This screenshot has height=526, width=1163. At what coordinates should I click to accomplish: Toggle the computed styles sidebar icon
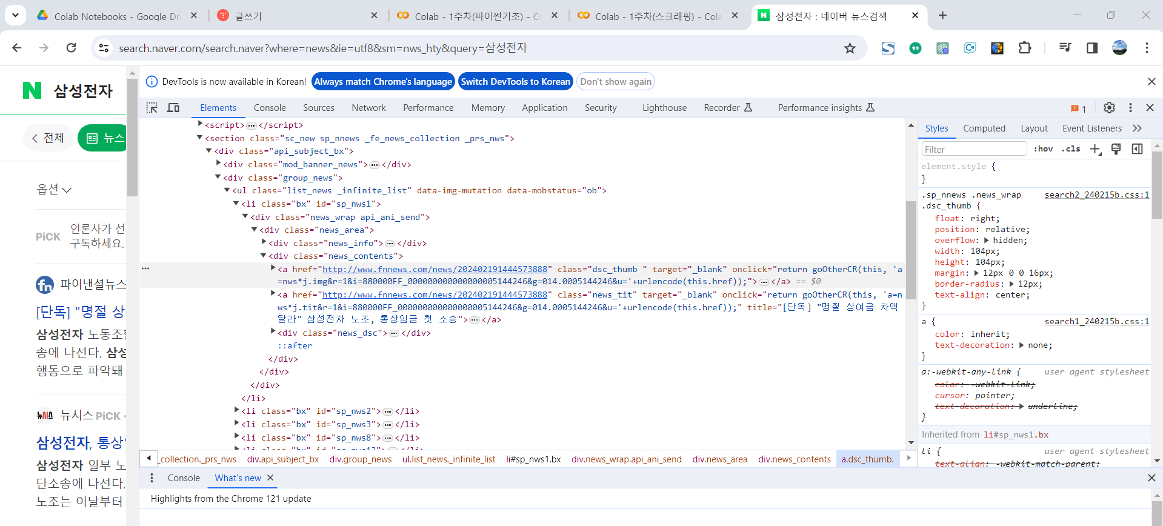[x=1137, y=149]
